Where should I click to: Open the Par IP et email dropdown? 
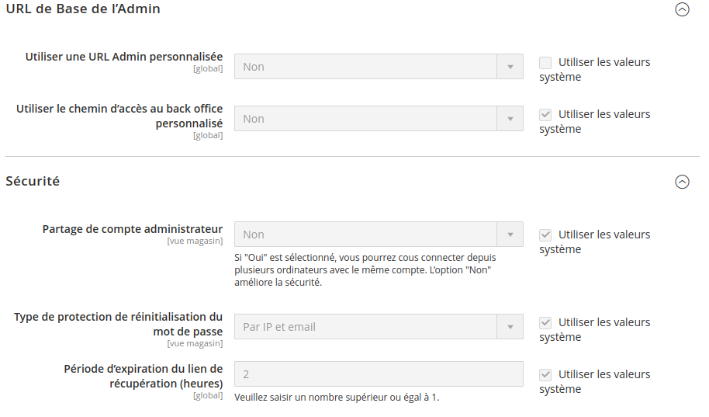click(365, 327)
